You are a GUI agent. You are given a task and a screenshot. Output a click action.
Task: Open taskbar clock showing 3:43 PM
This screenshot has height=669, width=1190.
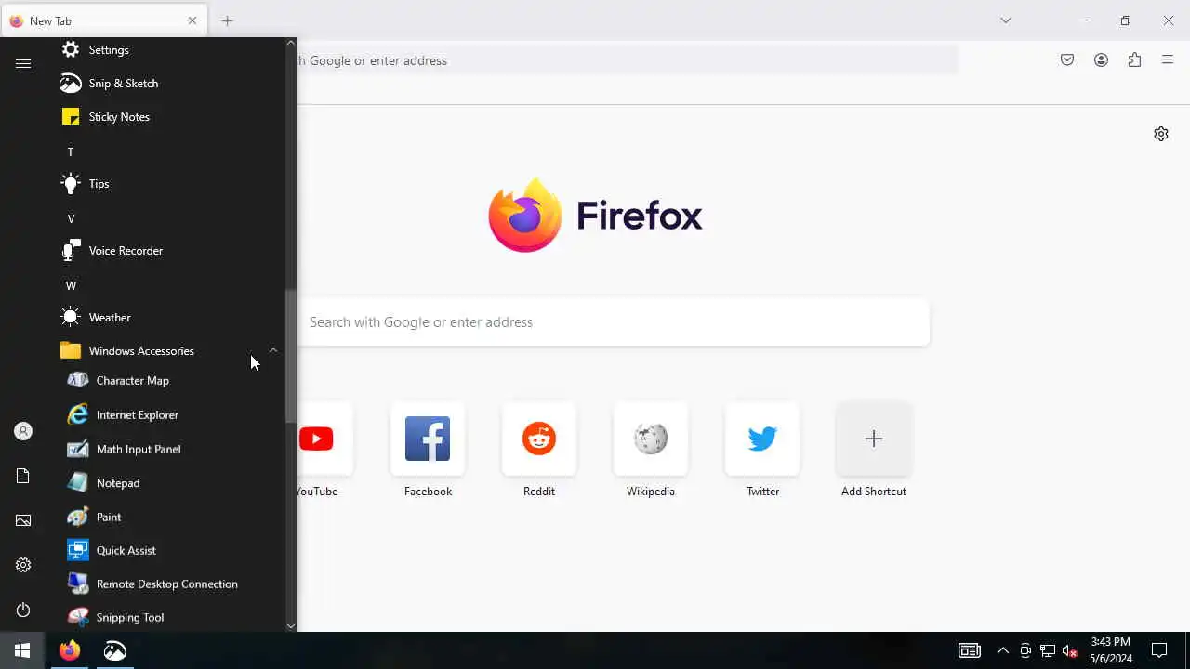point(1111,650)
